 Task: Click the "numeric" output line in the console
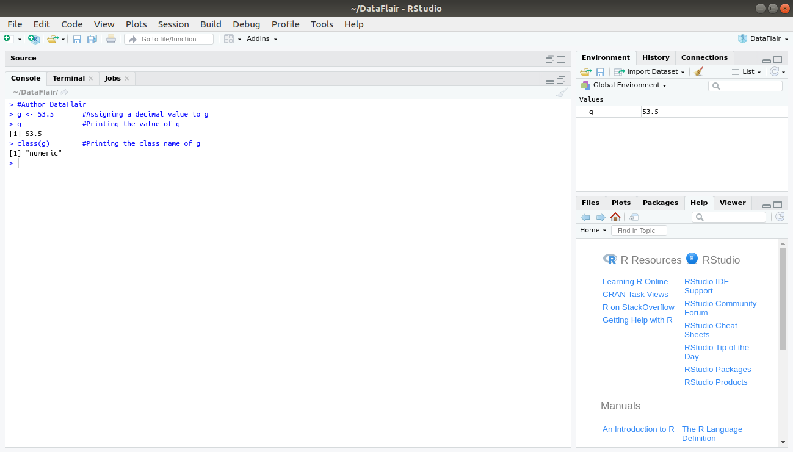tap(35, 153)
